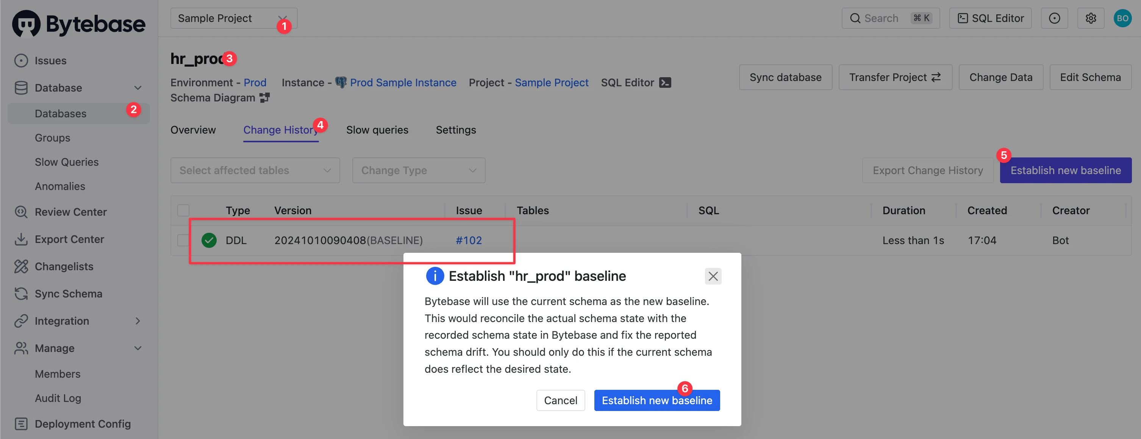Confirm Establish new baseline in dialog
The image size is (1141, 439).
coord(657,400)
